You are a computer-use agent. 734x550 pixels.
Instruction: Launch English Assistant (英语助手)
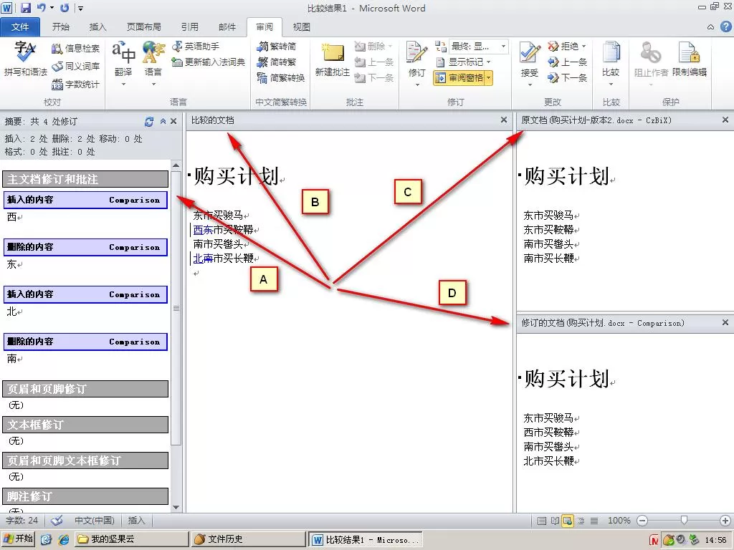(196, 47)
